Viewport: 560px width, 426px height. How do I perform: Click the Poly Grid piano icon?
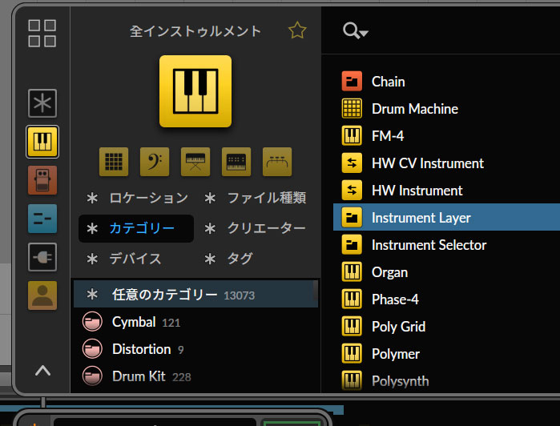(352, 327)
